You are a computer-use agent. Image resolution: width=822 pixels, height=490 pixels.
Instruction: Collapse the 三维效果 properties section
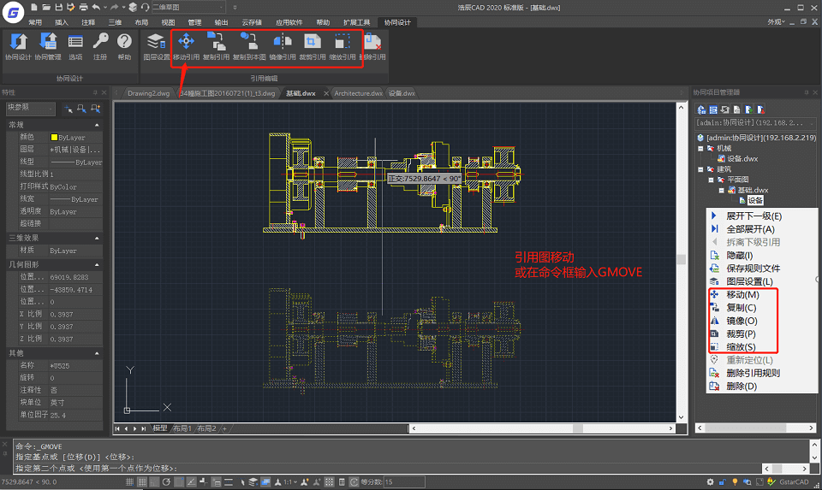[97, 239]
